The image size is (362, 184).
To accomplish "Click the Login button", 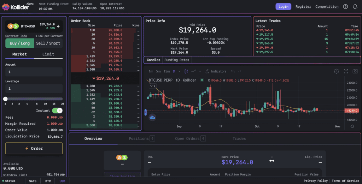I will (283, 7).
